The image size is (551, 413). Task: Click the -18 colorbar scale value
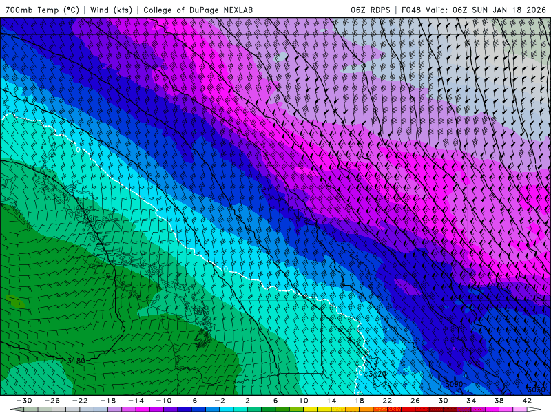tap(108, 401)
